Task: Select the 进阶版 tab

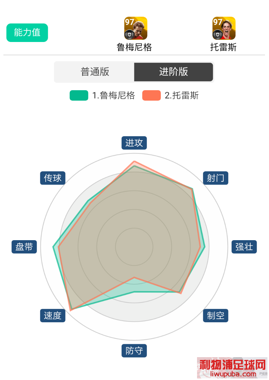Action: coord(174,72)
